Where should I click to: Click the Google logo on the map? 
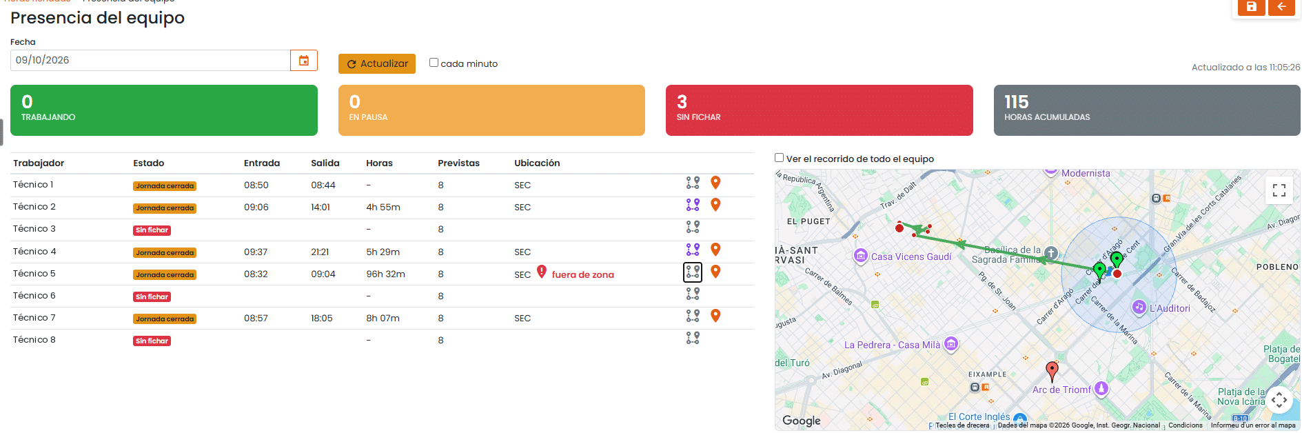point(802,421)
